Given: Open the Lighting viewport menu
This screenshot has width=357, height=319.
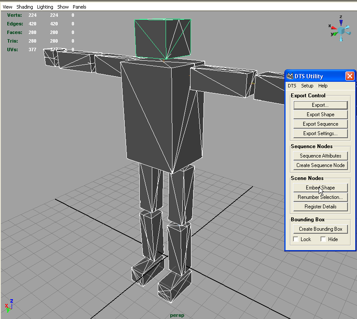Looking at the screenshot, I should [45, 7].
